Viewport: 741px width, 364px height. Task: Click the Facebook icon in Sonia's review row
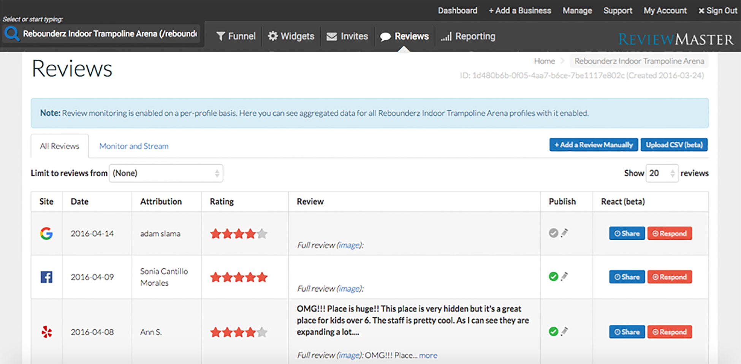pyautogui.click(x=46, y=277)
